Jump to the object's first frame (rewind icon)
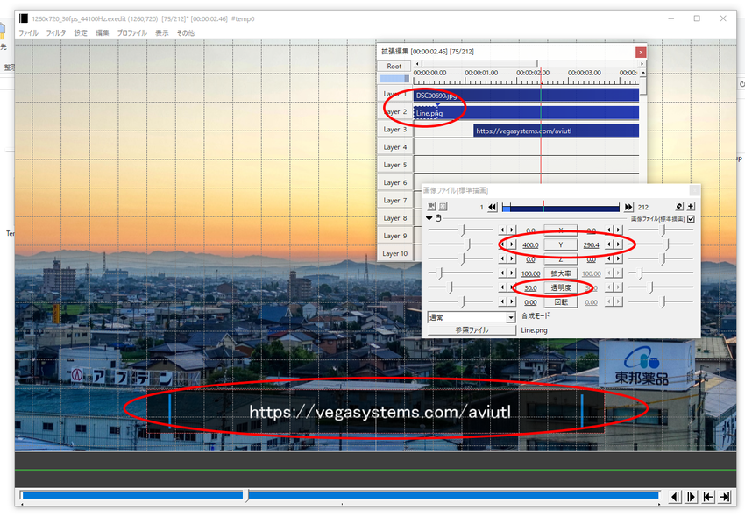 point(493,207)
